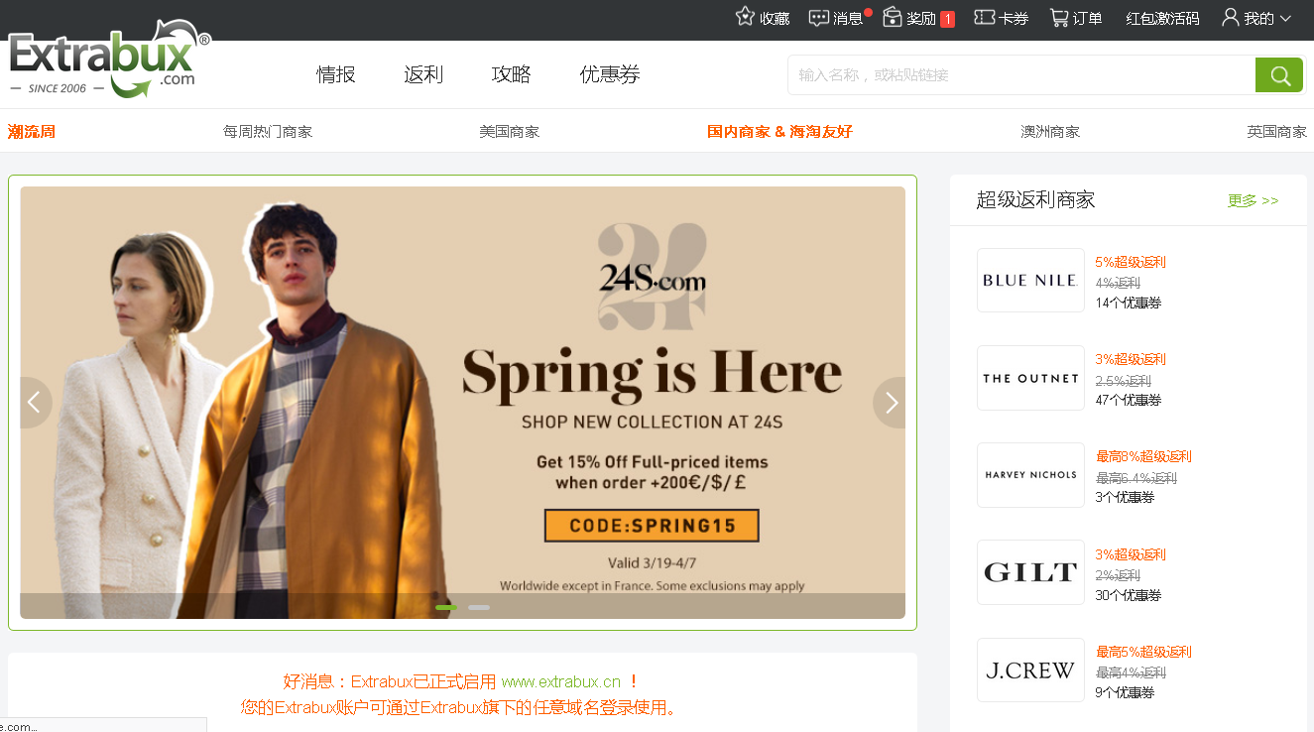Expand the 我的 account dropdown arrow
Screen dimensions: 1314x732
pos(1285,19)
